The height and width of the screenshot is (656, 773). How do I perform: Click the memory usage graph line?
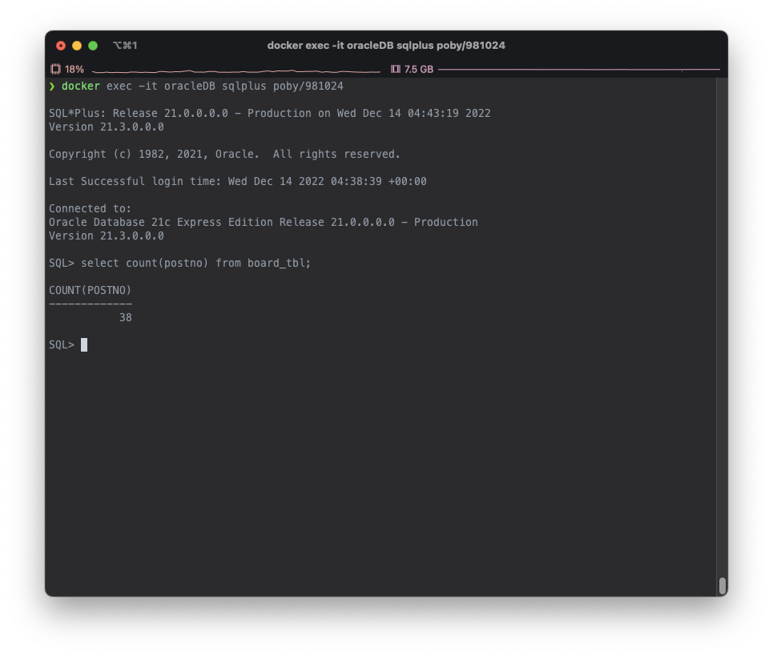[579, 70]
